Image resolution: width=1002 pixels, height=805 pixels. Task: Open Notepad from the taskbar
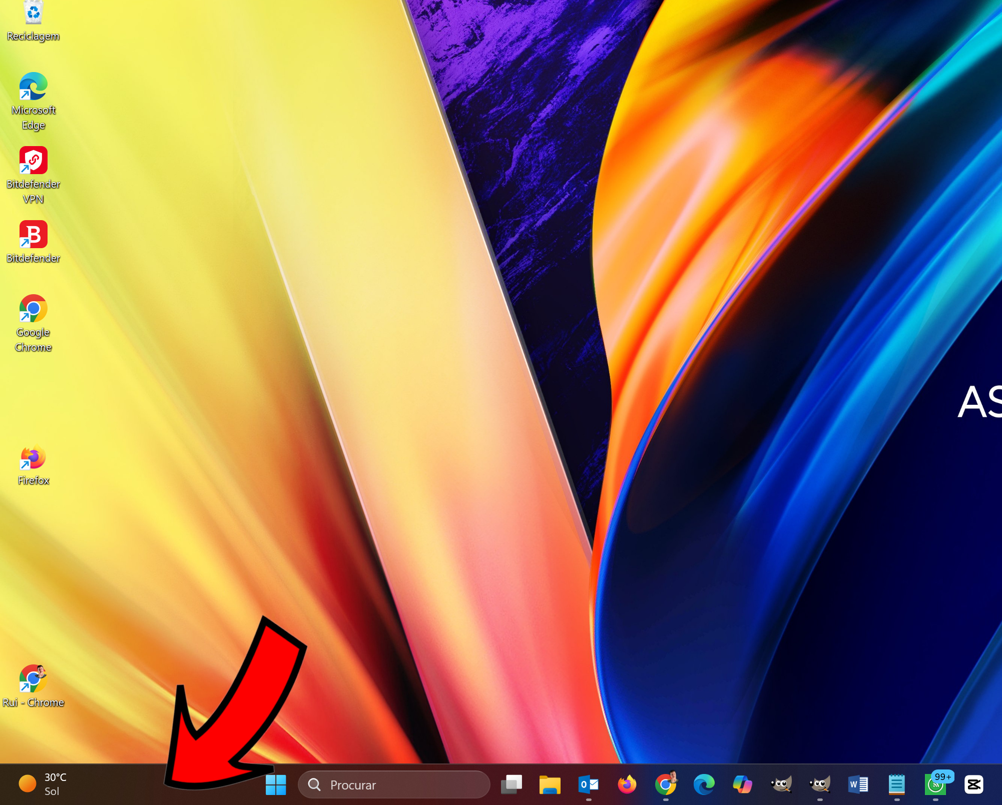point(897,784)
